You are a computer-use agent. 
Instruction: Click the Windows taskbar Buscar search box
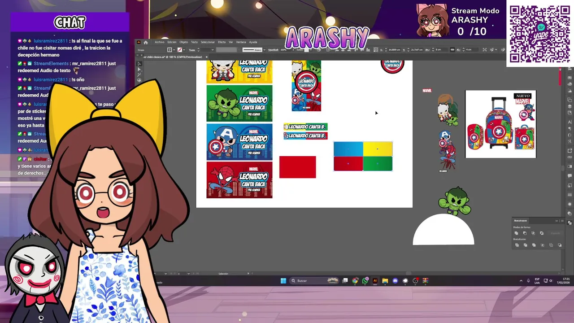[314, 281]
